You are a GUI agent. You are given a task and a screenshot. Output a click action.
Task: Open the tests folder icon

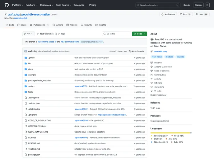26,92
